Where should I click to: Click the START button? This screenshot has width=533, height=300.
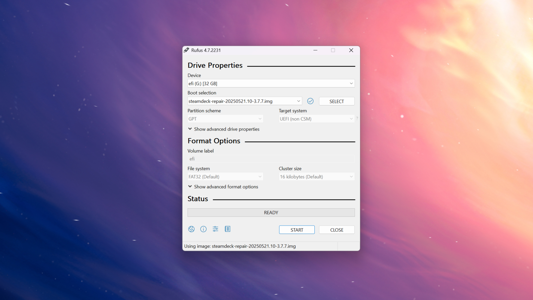297,230
